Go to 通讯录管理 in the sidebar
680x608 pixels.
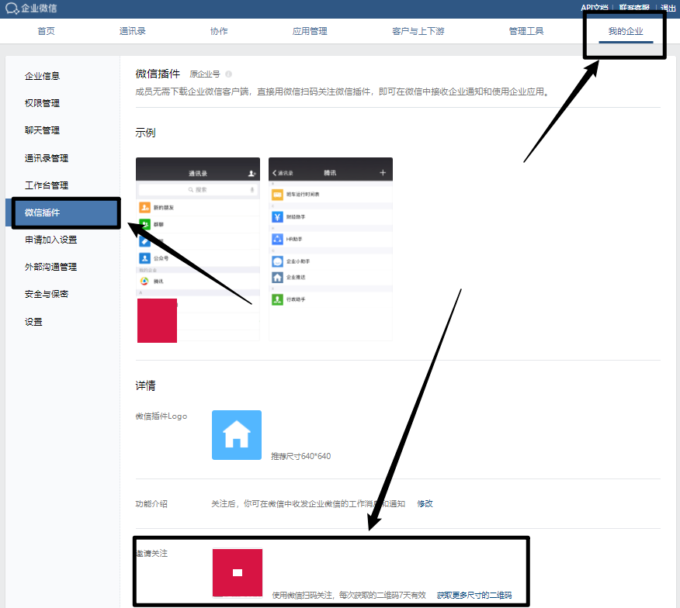(x=47, y=158)
